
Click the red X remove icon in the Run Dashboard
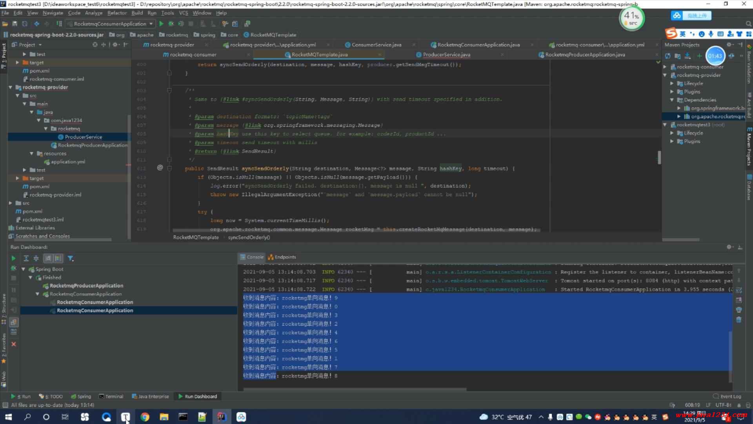click(14, 344)
